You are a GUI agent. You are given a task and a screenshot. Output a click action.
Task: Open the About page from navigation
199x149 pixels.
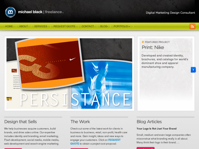pos(24,26)
